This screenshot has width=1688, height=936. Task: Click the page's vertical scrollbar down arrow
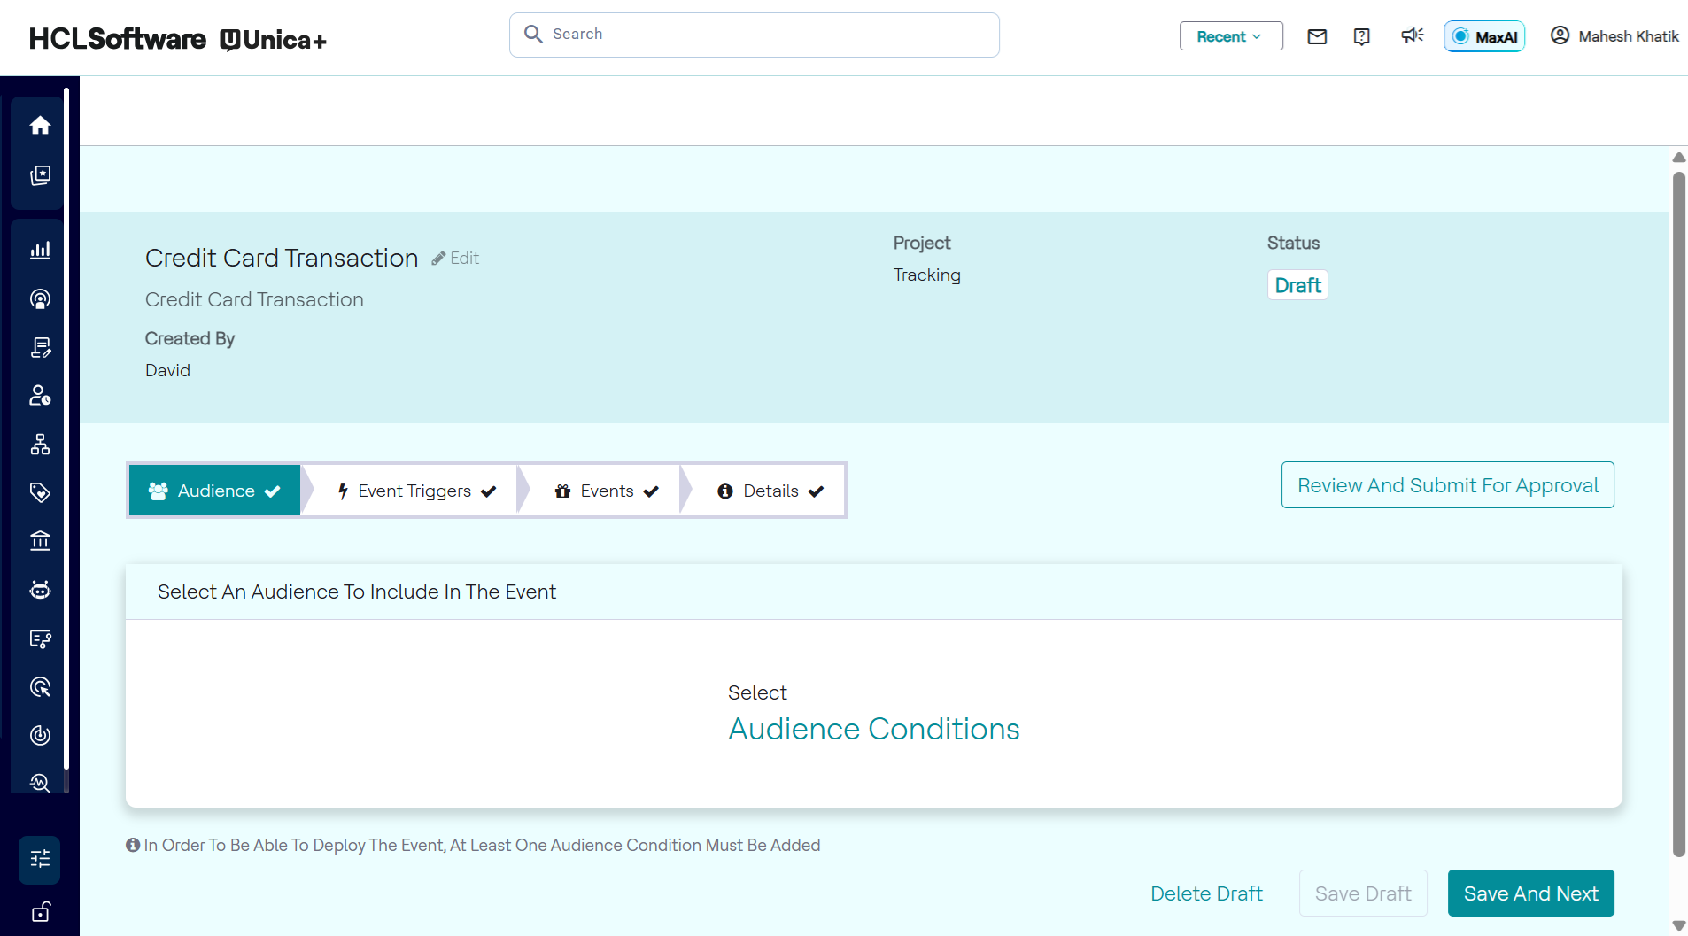click(x=1678, y=925)
